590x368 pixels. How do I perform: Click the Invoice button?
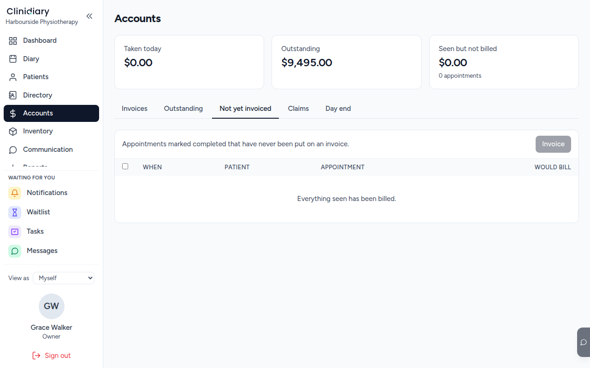[x=553, y=144]
